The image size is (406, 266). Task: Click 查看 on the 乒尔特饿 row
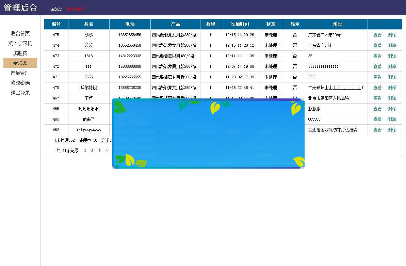click(377, 88)
